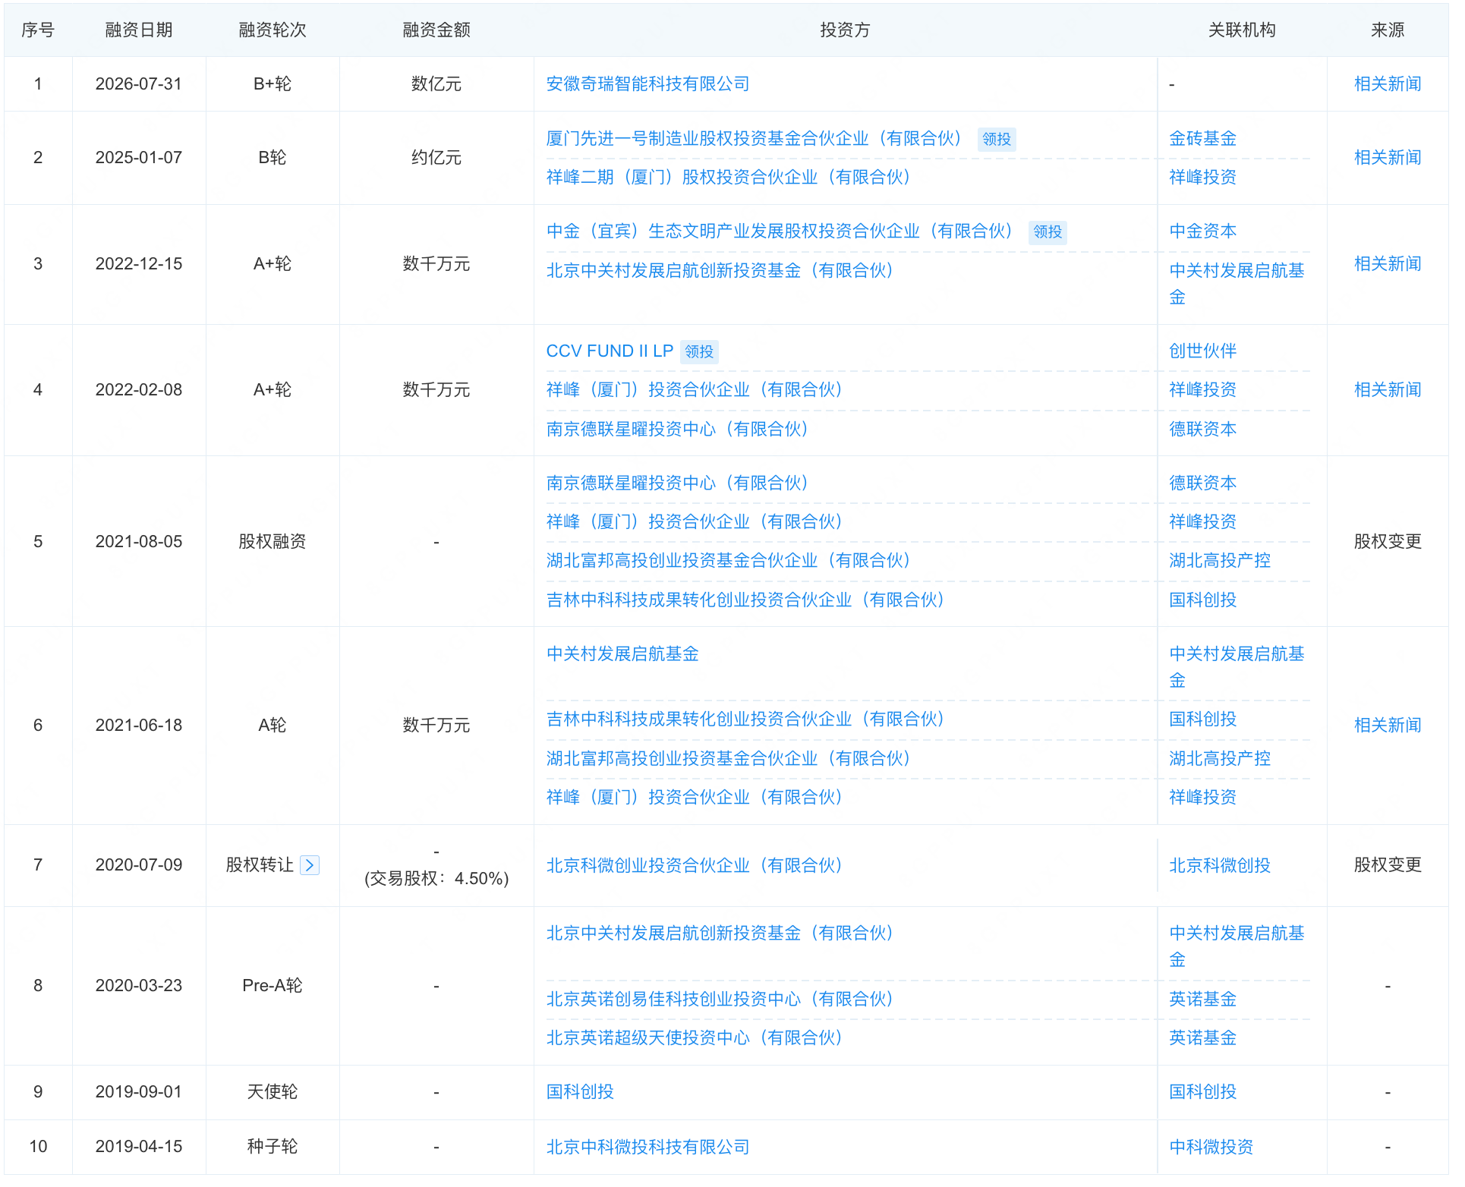Click the 融资金额 column header
1465x1187 pixels.
pyautogui.click(x=436, y=30)
